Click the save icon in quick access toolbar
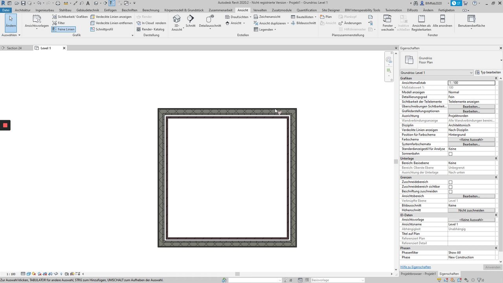The height and width of the screenshot is (283, 503). (23, 3)
